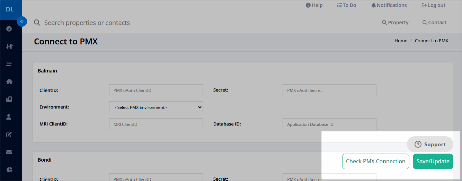
Task: Open the Help menu item
Action: 314,5
